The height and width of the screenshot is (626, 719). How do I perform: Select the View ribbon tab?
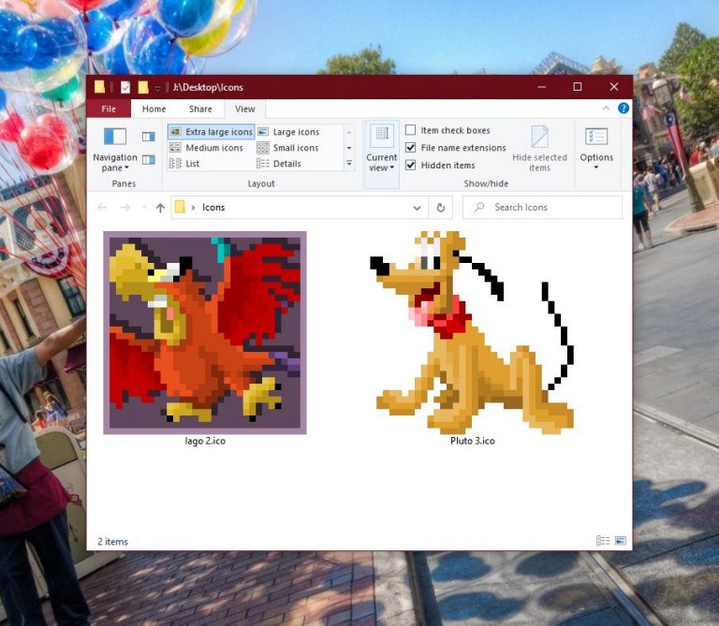[245, 109]
